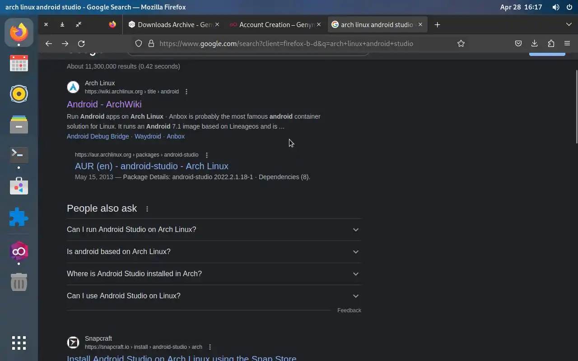The width and height of the screenshot is (578, 361).
Task: Launch Terminal from the dock
Action: coord(19,155)
